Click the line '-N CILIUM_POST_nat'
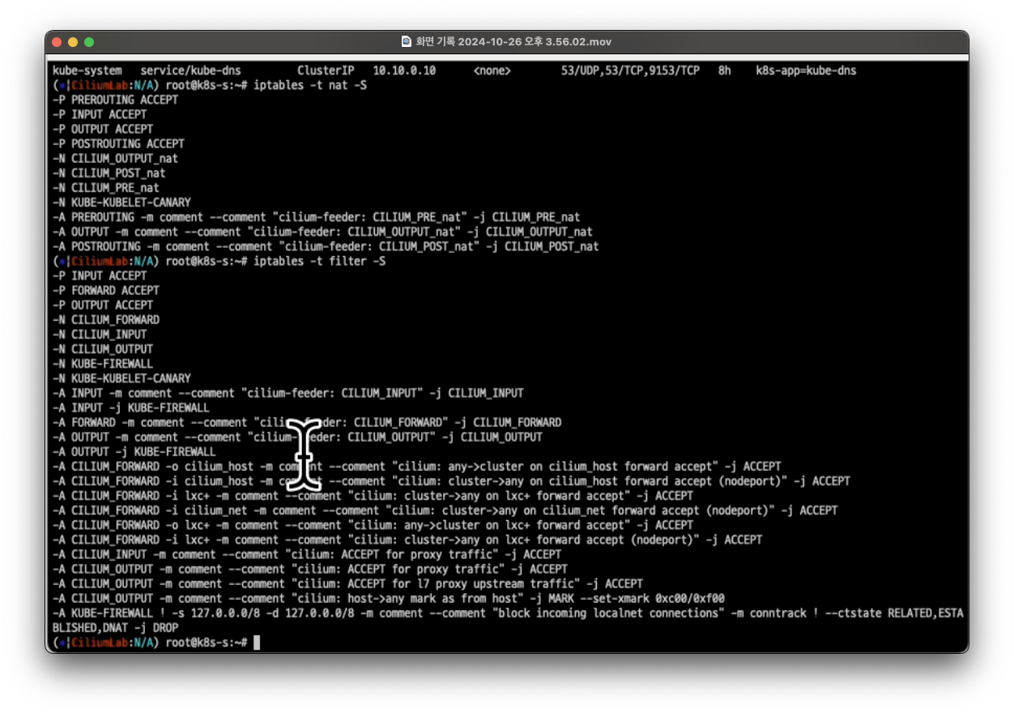The width and height of the screenshot is (1014, 713). coord(109,173)
